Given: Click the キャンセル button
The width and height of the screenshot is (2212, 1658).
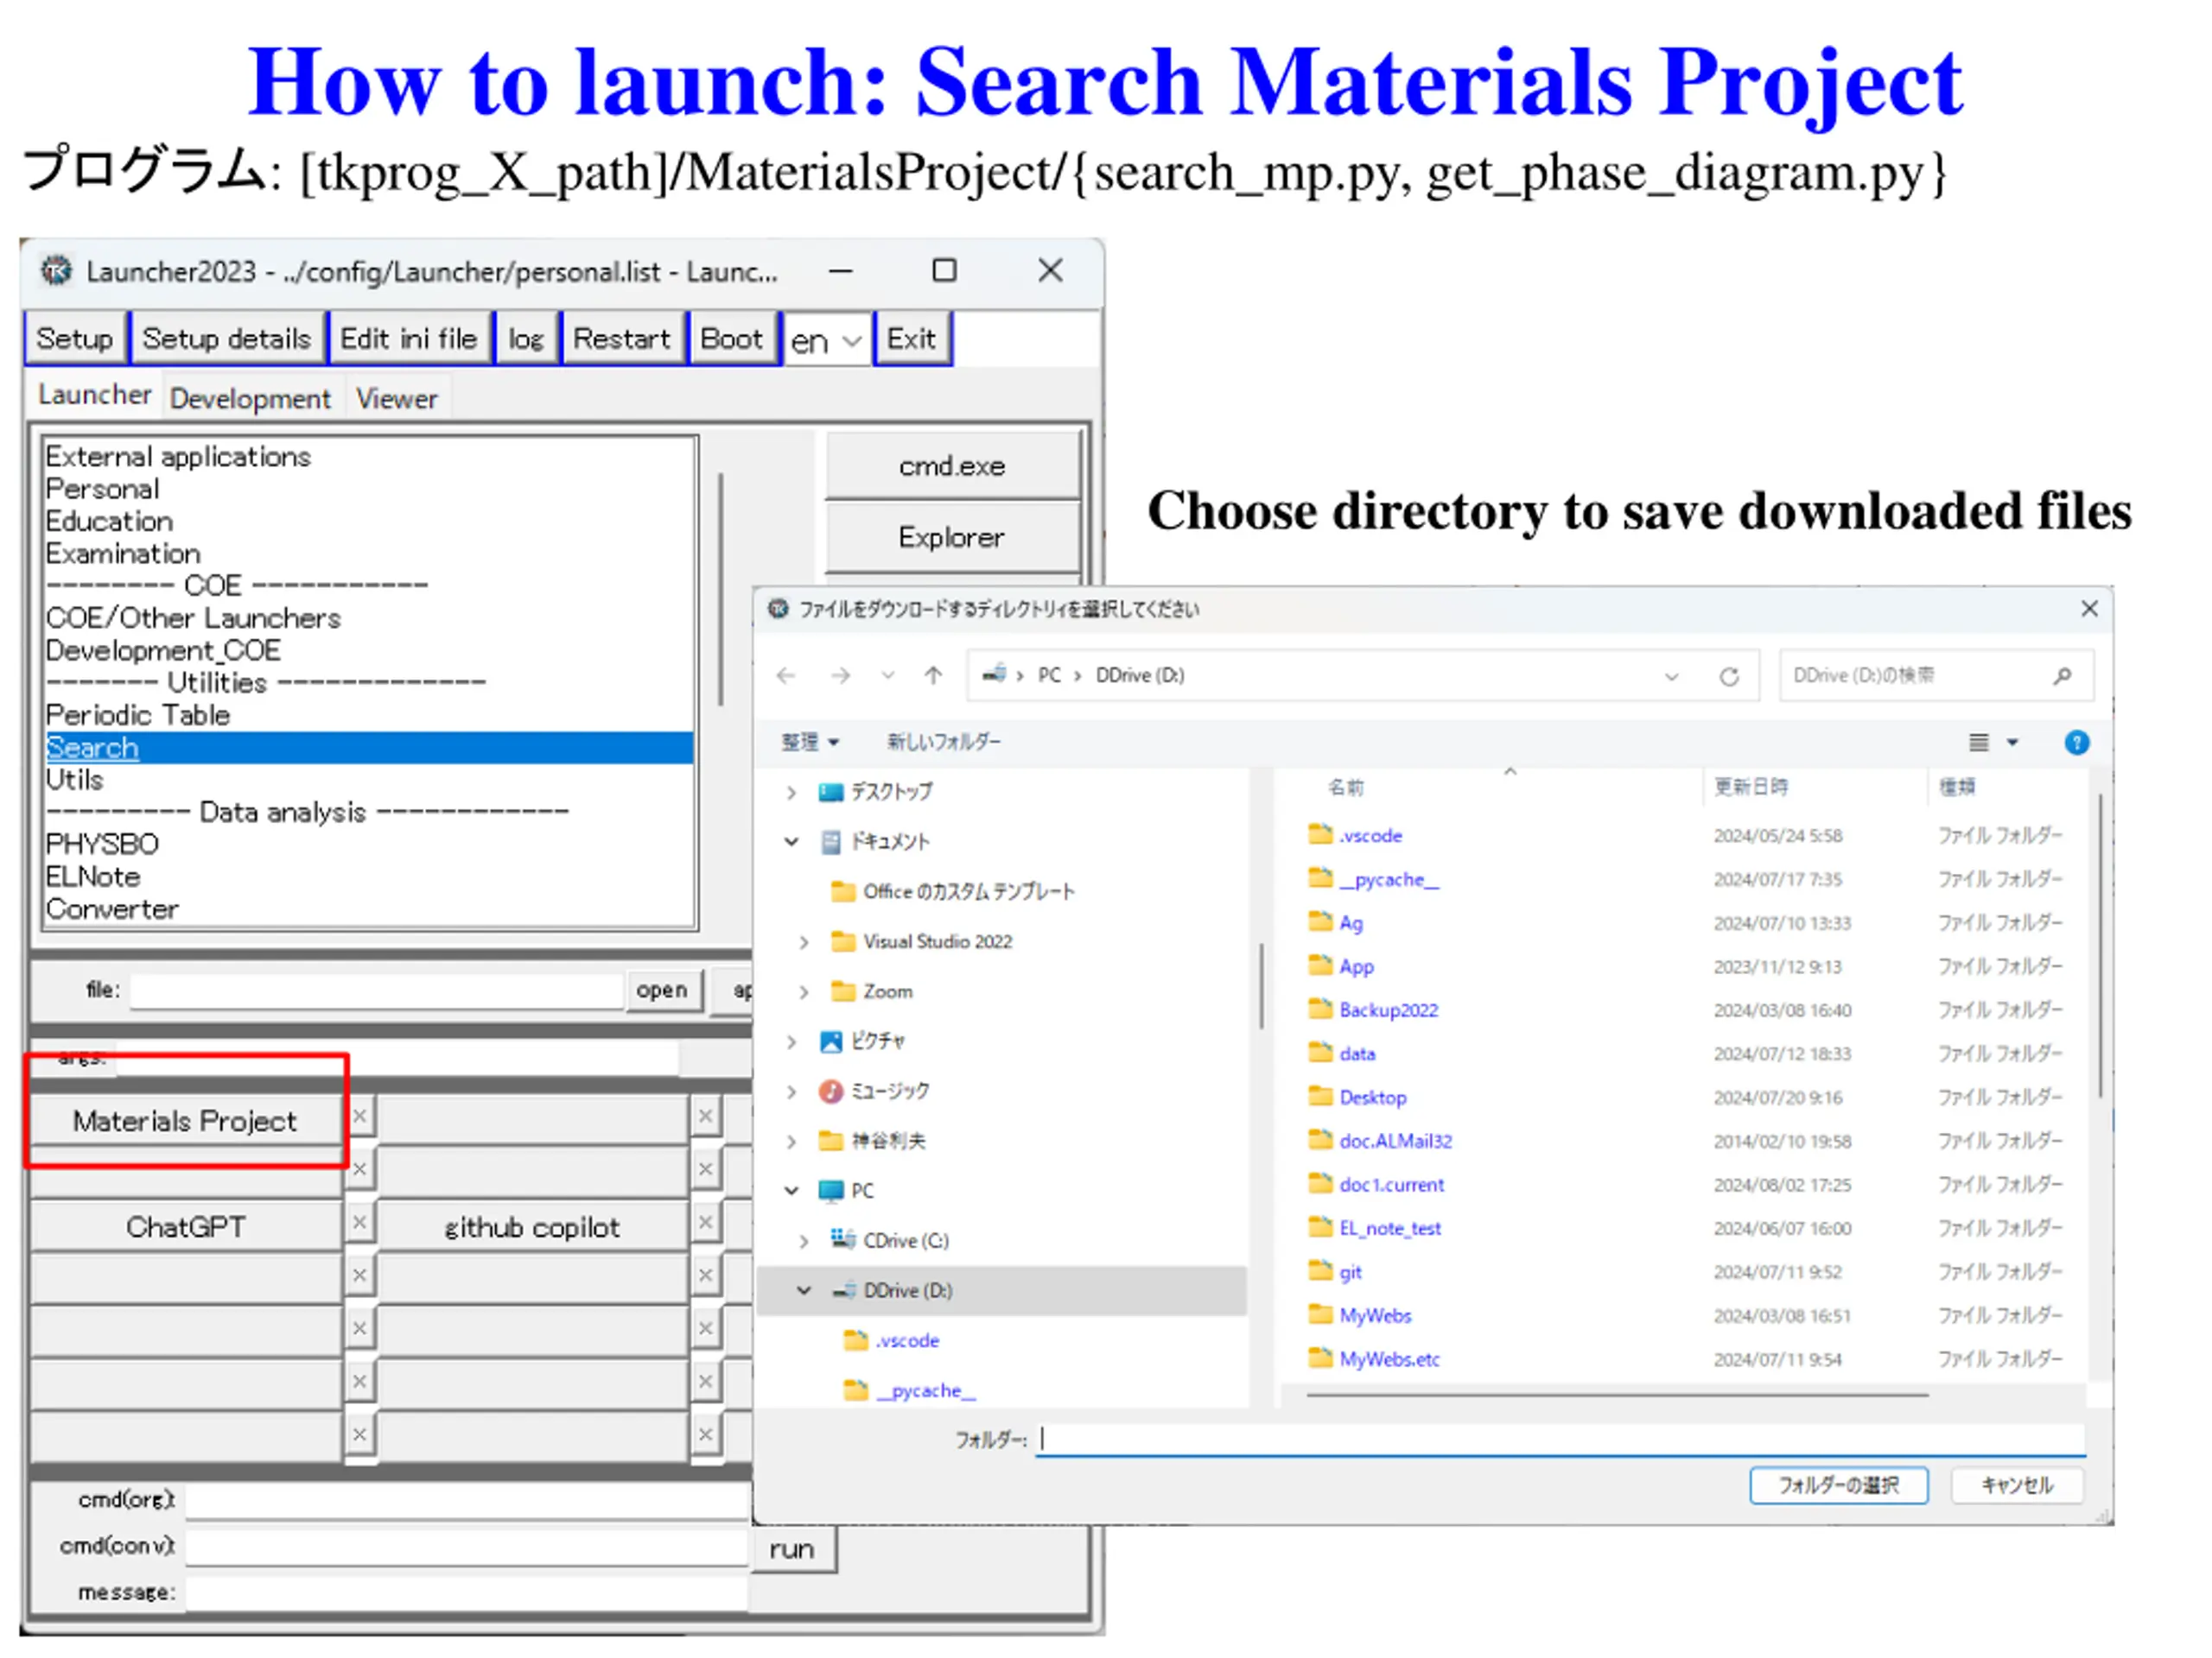Looking at the screenshot, I should pos(2017,1485).
